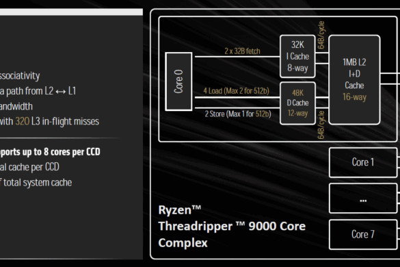Image resolution: width=400 pixels, height=267 pixels.
Task: Click 'with 320 L3 in-flight misses' text
Action: click(49, 121)
